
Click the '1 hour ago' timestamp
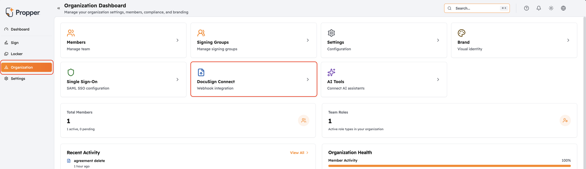82,166
